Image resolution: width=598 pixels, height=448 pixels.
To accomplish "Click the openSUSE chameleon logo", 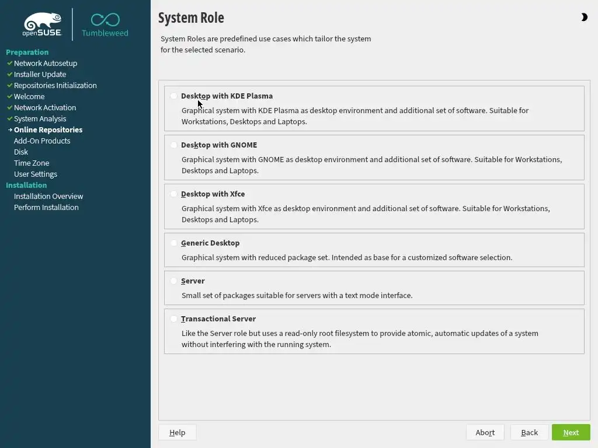I will (x=43, y=24).
